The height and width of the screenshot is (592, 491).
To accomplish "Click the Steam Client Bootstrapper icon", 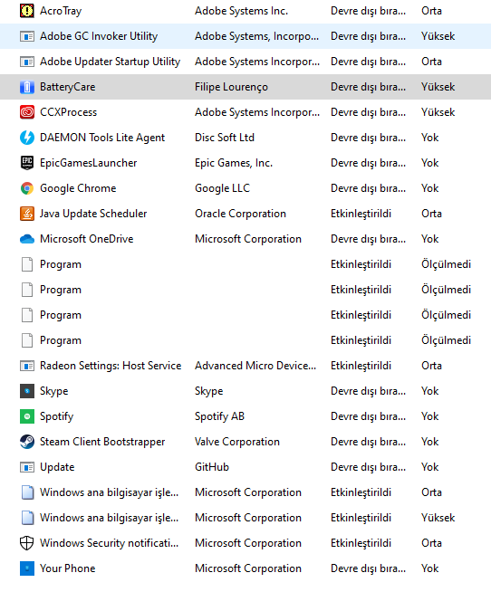I will (27, 442).
